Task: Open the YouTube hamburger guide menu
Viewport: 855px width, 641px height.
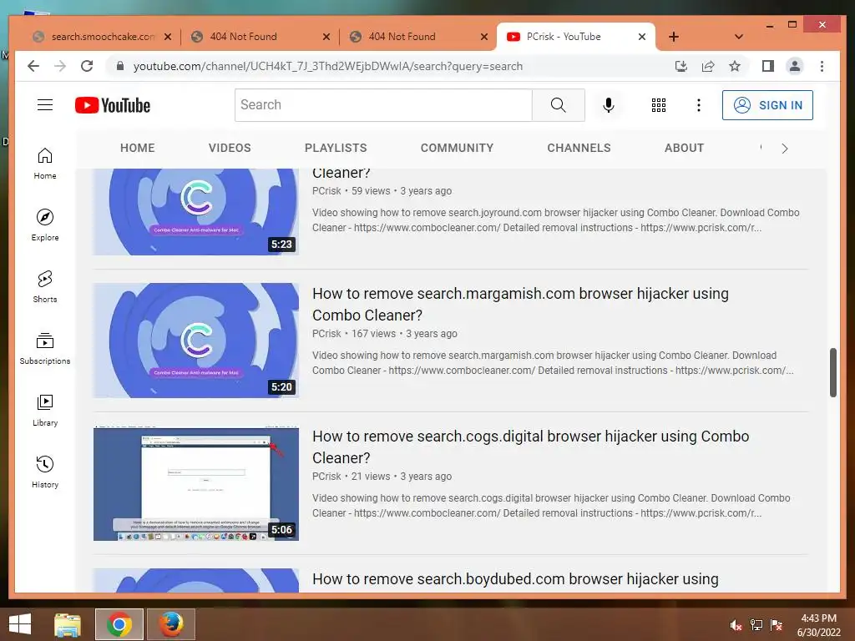Action: pos(45,104)
